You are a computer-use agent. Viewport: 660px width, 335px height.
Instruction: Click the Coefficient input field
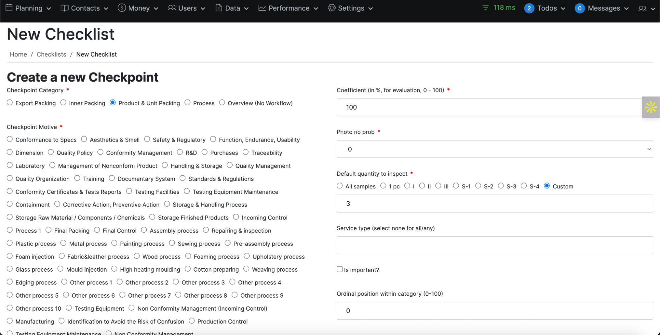tap(489, 107)
